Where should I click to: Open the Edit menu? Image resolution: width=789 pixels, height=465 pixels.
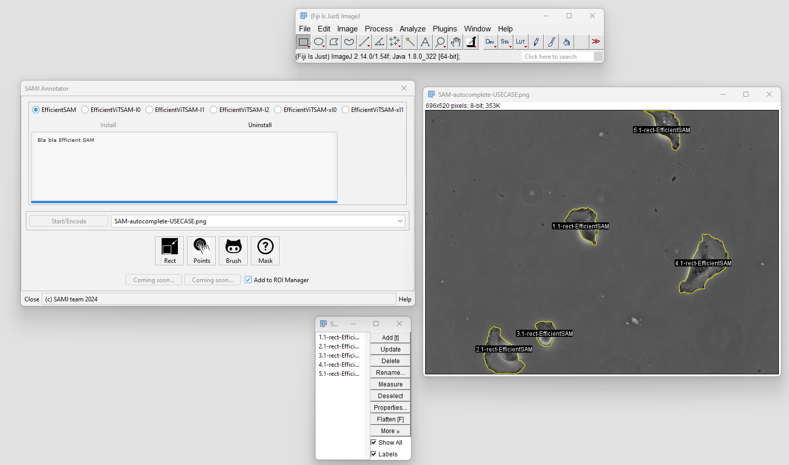[324, 29]
